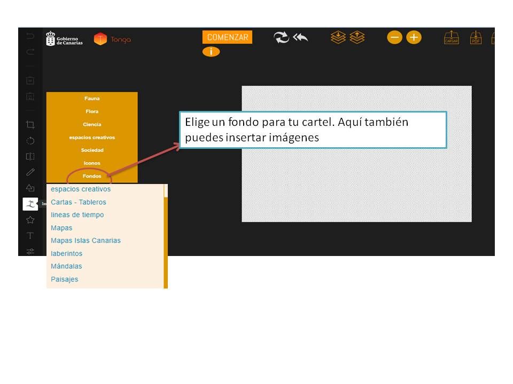Open the Fauna category
This screenshot has width=513, height=384.
[x=92, y=99]
